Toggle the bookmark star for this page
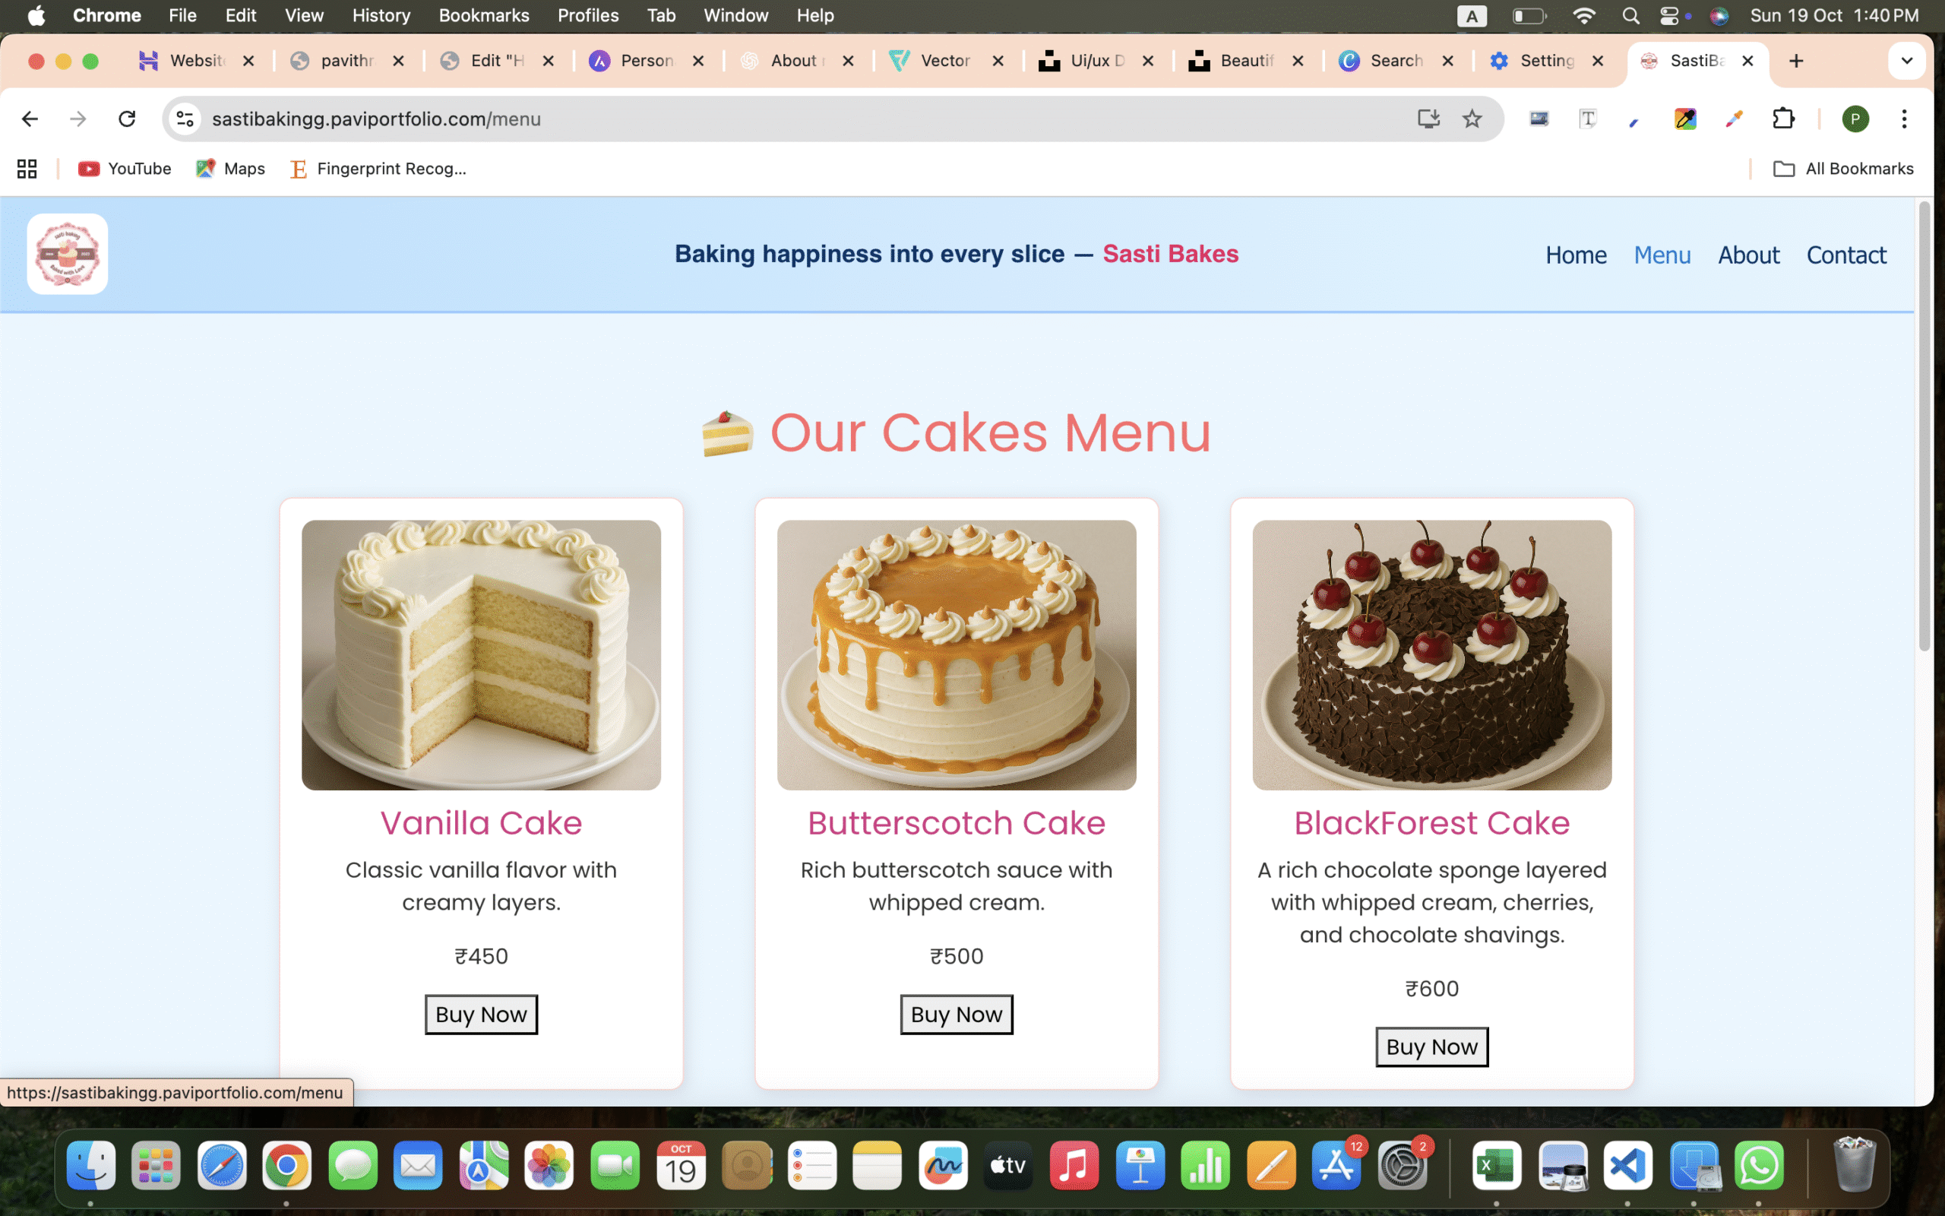Screen dimensions: 1945x1216 click(x=1472, y=119)
